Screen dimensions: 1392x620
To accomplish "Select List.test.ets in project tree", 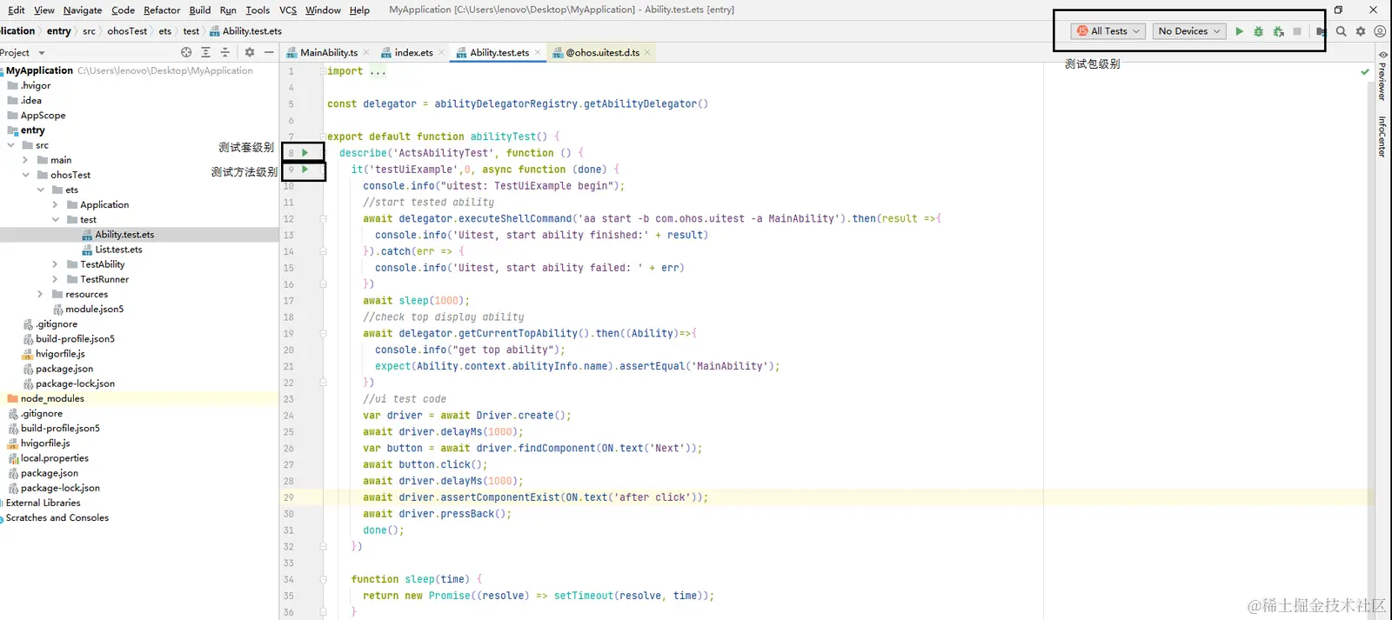I will point(118,250).
